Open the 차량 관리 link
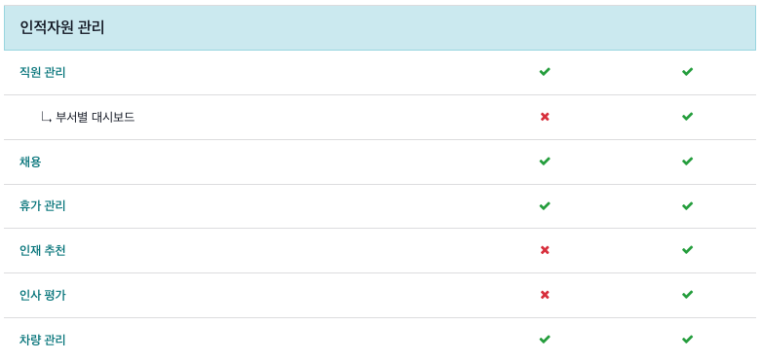The image size is (761, 362). pyautogui.click(x=42, y=340)
